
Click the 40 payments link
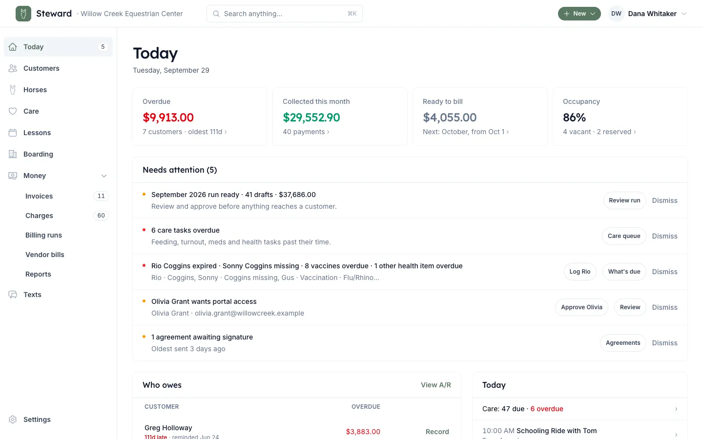click(x=306, y=132)
